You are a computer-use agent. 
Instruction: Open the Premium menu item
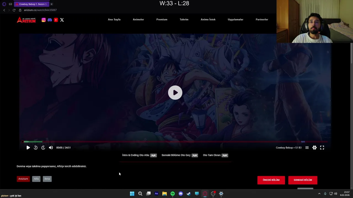click(x=162, y=20)
